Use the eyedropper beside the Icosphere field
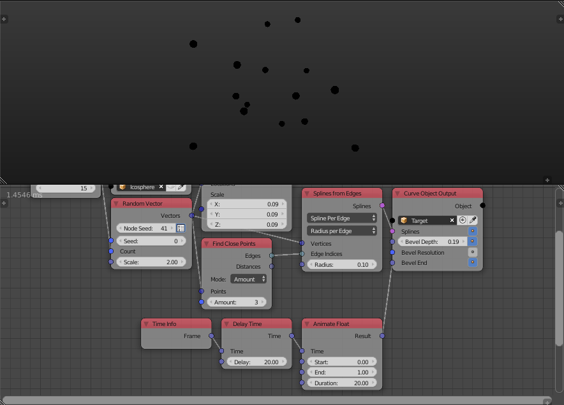The image size is (564, 405). coord(181,187)
